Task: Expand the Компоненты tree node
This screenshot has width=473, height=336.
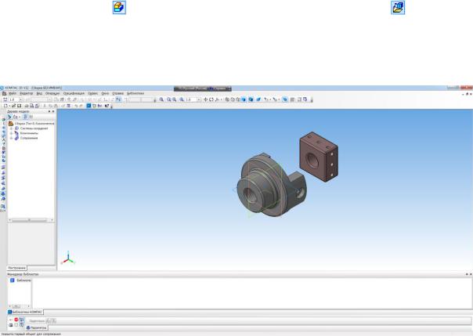Action: [10, 133]
